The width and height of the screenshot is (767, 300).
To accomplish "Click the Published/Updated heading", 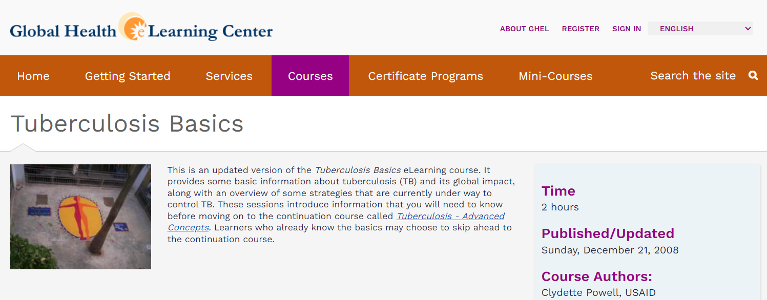I will 608,233.
